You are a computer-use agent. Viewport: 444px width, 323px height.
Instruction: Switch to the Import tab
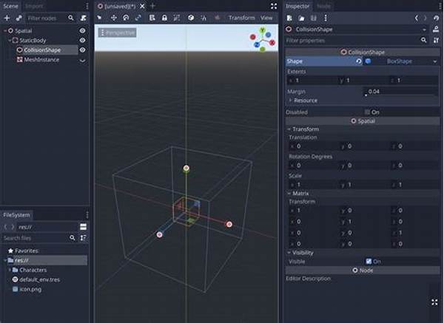(x=34, y=6)
